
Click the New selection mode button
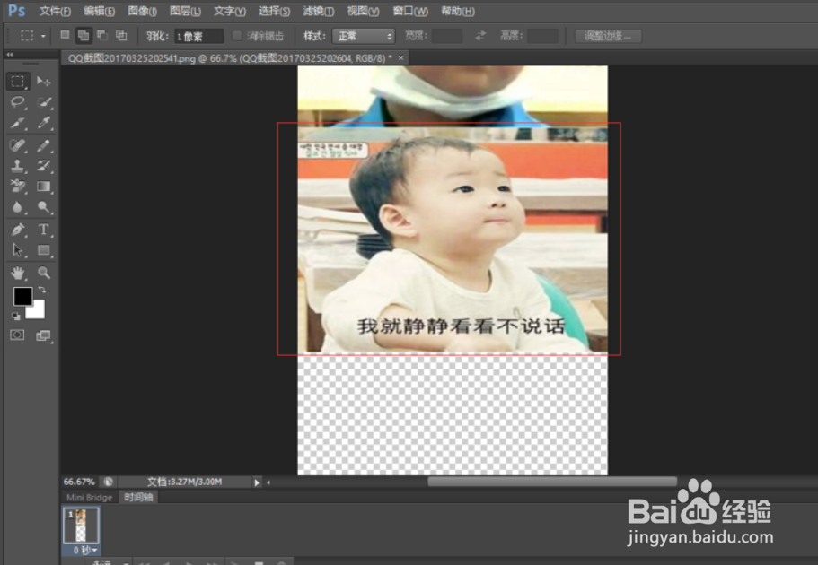(x=65, y=35)
